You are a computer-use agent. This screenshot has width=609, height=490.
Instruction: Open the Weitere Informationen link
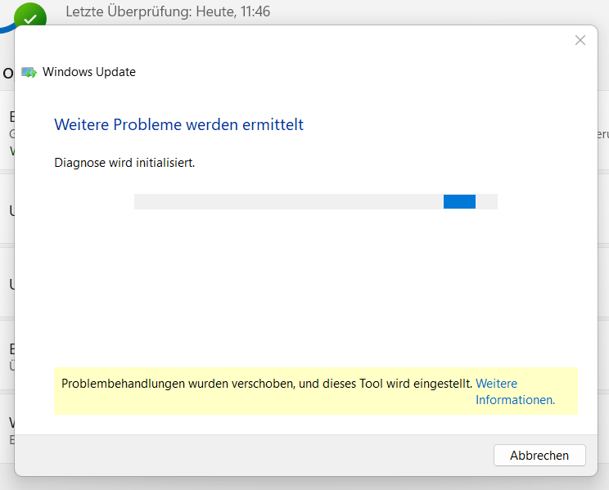(x=516, y=391)
